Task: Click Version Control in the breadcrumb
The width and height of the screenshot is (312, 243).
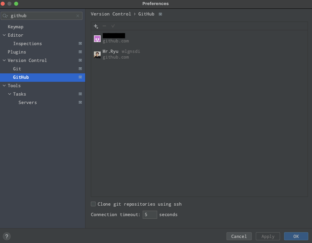Action: 111,14
